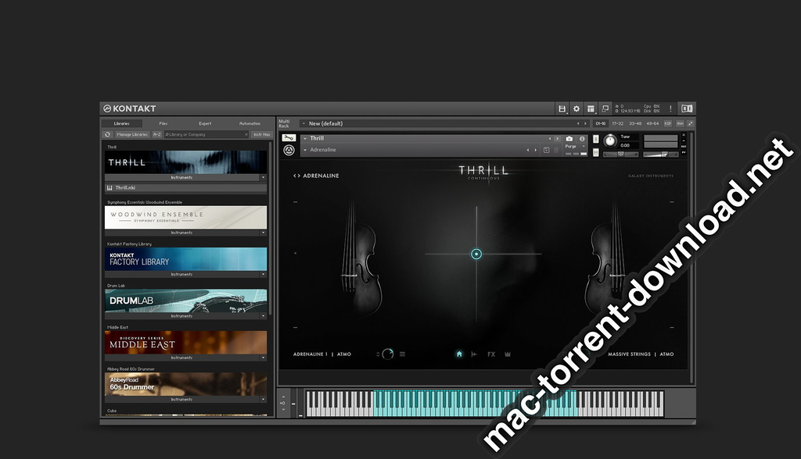The image size is (801, 459).
Task: Open the New (default) multi dropdown
Action: [303, 123]
